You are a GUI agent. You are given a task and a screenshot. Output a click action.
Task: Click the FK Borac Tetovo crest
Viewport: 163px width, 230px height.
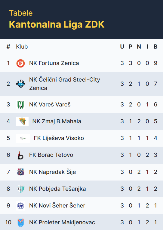(x=20, y=155)
